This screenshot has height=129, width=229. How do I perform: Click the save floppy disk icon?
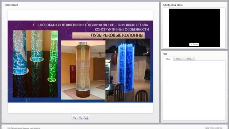pyautogui.click(x=86, y=118)
